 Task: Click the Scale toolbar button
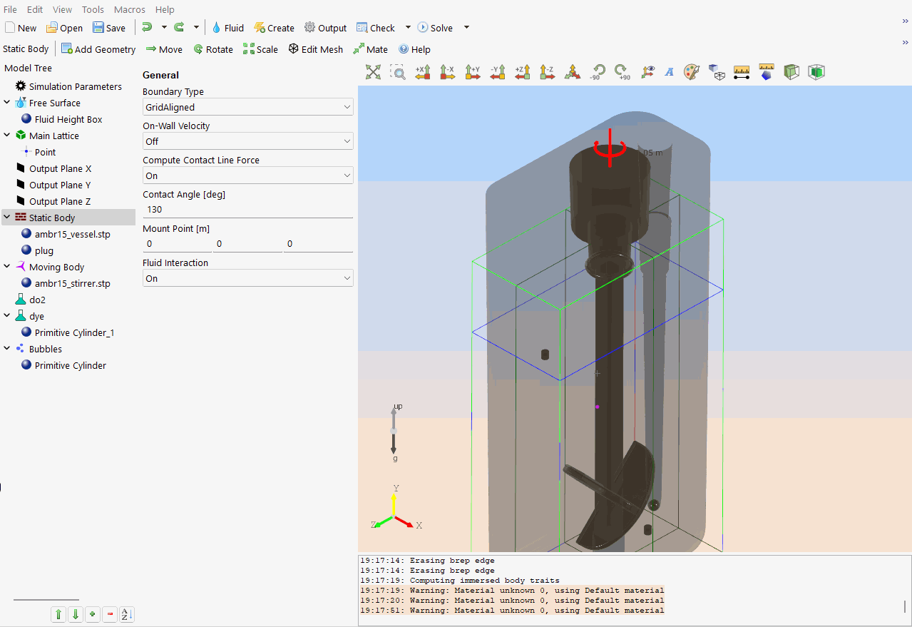point(260,49)
